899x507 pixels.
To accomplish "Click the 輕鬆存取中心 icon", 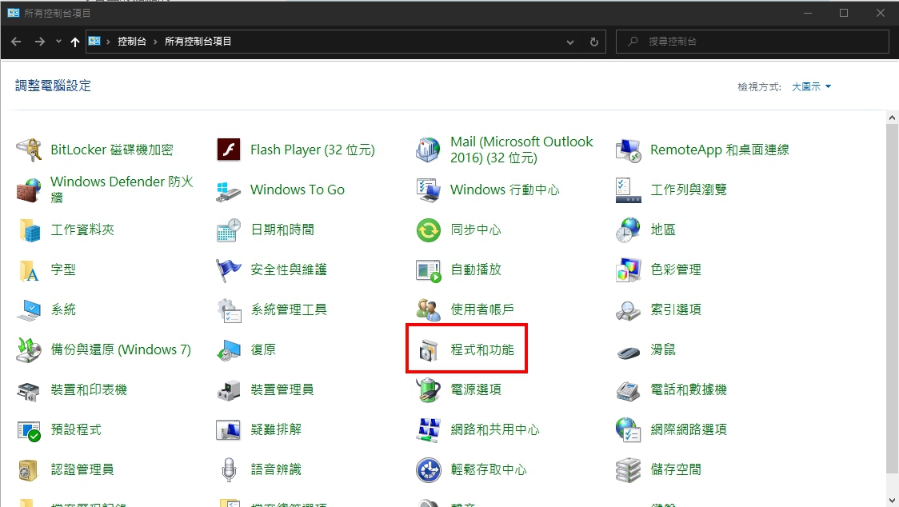I will [428, 469].
